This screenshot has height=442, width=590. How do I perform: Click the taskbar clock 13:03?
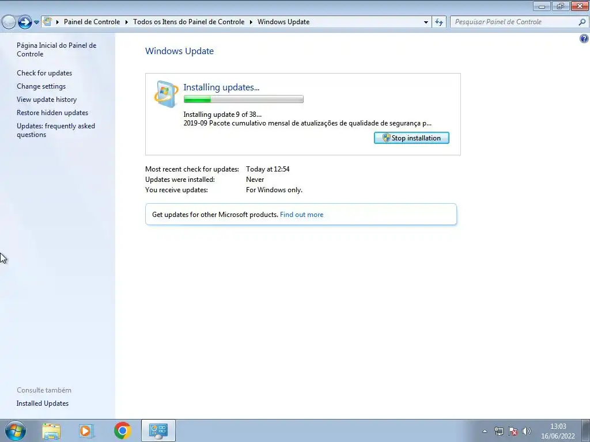point(558,426)
